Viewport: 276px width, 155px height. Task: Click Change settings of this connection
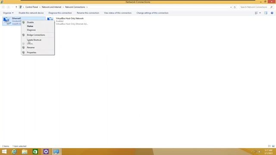[152, 13]
